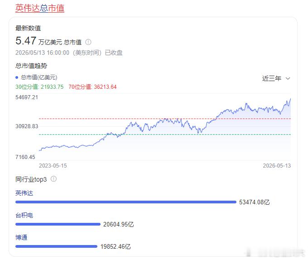Image resolution: width=308 pixels, height=260 pixels.
Task: Open the 英伟达 company link
Action: coord(24,193)
